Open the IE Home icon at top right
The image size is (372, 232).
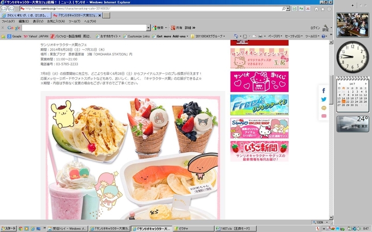pos(316,9)
